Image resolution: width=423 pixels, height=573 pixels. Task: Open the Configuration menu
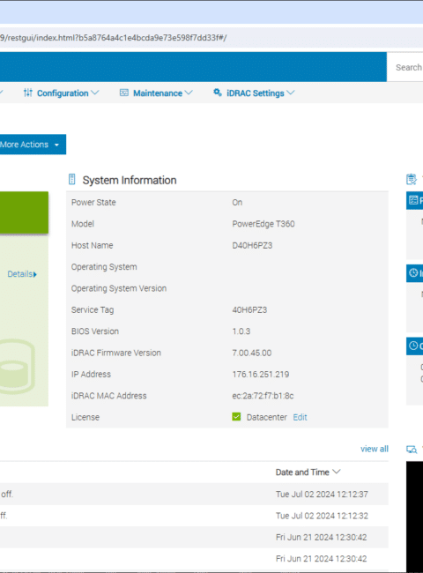[x=61, y=93]
